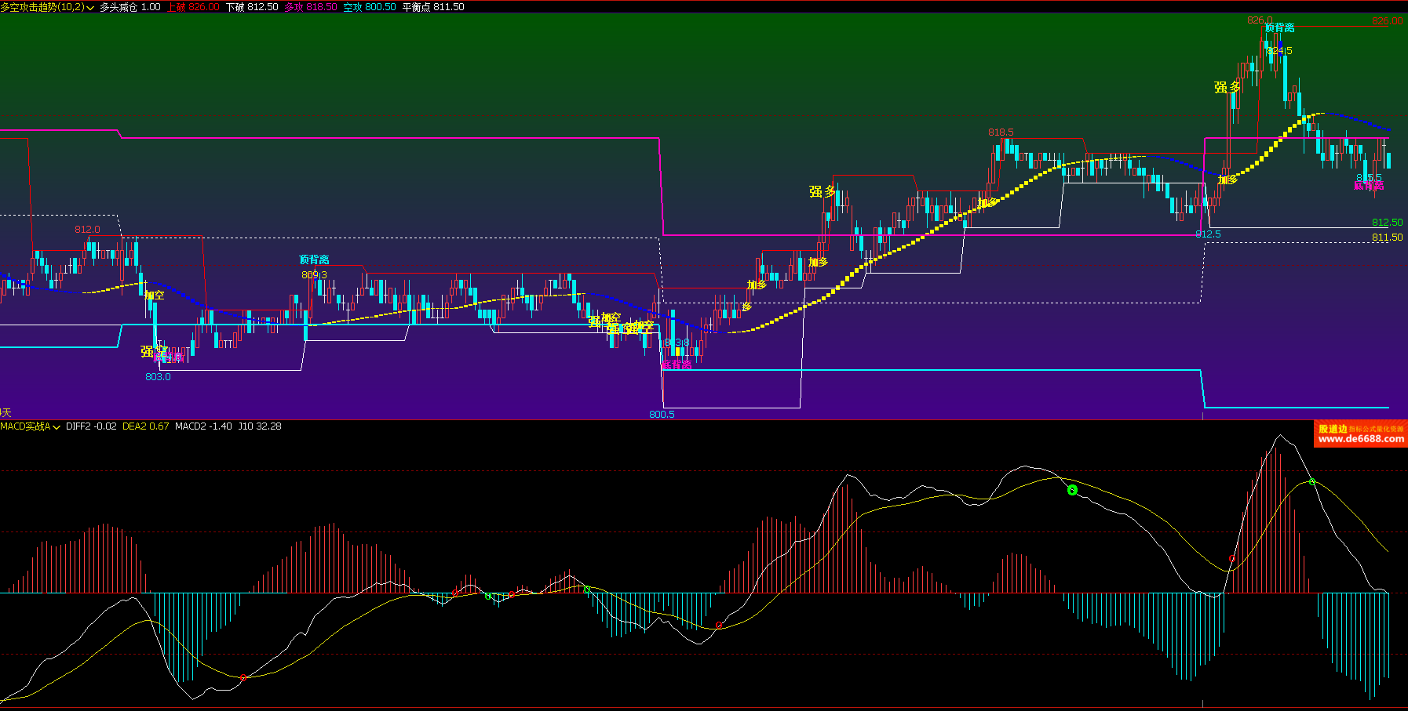Click the red circle marker under MACD peak
Viewport: 1408px width, 711px height.
(1231, 559)
